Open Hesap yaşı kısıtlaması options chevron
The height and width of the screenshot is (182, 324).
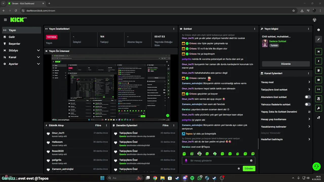309,119
